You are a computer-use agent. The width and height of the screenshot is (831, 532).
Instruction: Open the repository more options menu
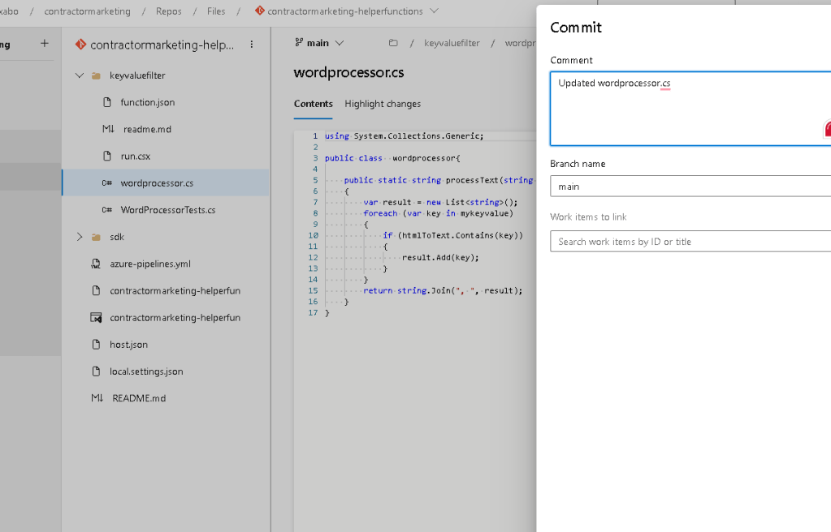252,45
